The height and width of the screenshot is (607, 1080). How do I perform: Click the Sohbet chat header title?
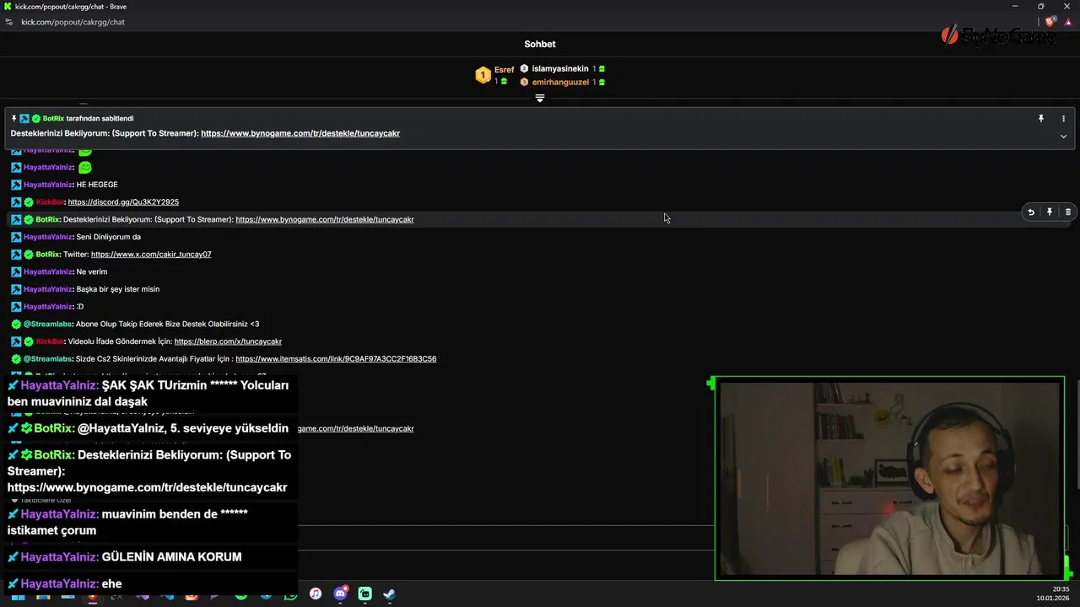pos(540,44)
